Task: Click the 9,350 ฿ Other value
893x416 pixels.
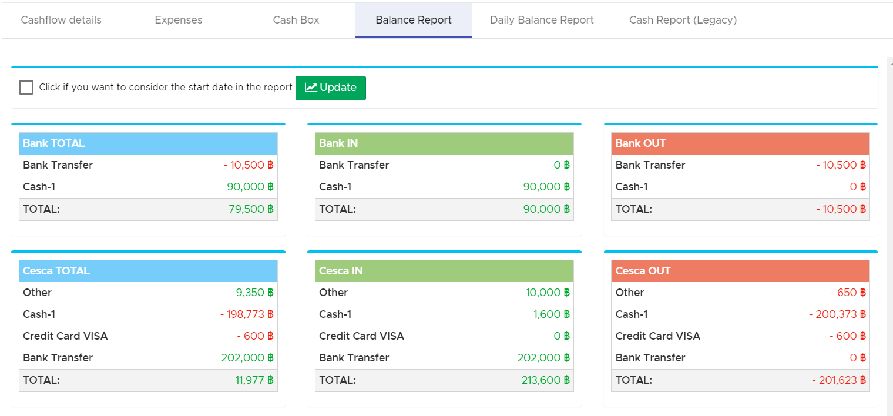Action: (255, 293)
